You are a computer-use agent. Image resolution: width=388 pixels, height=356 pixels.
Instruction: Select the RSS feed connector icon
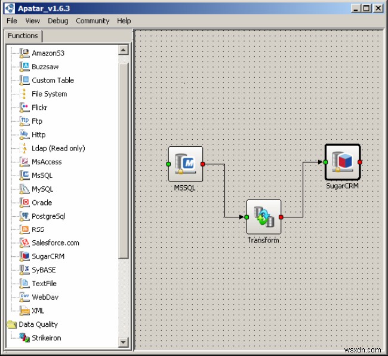click(24, 229)
